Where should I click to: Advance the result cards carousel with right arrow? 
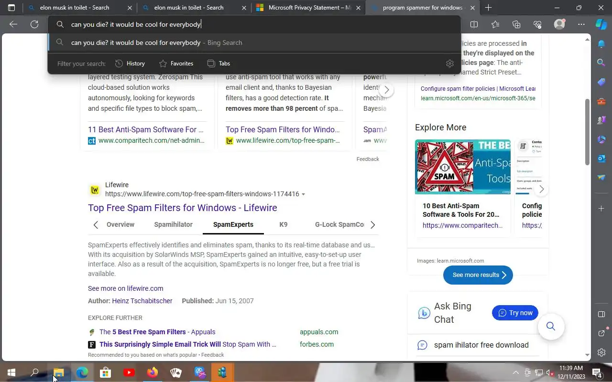(386, 90)
